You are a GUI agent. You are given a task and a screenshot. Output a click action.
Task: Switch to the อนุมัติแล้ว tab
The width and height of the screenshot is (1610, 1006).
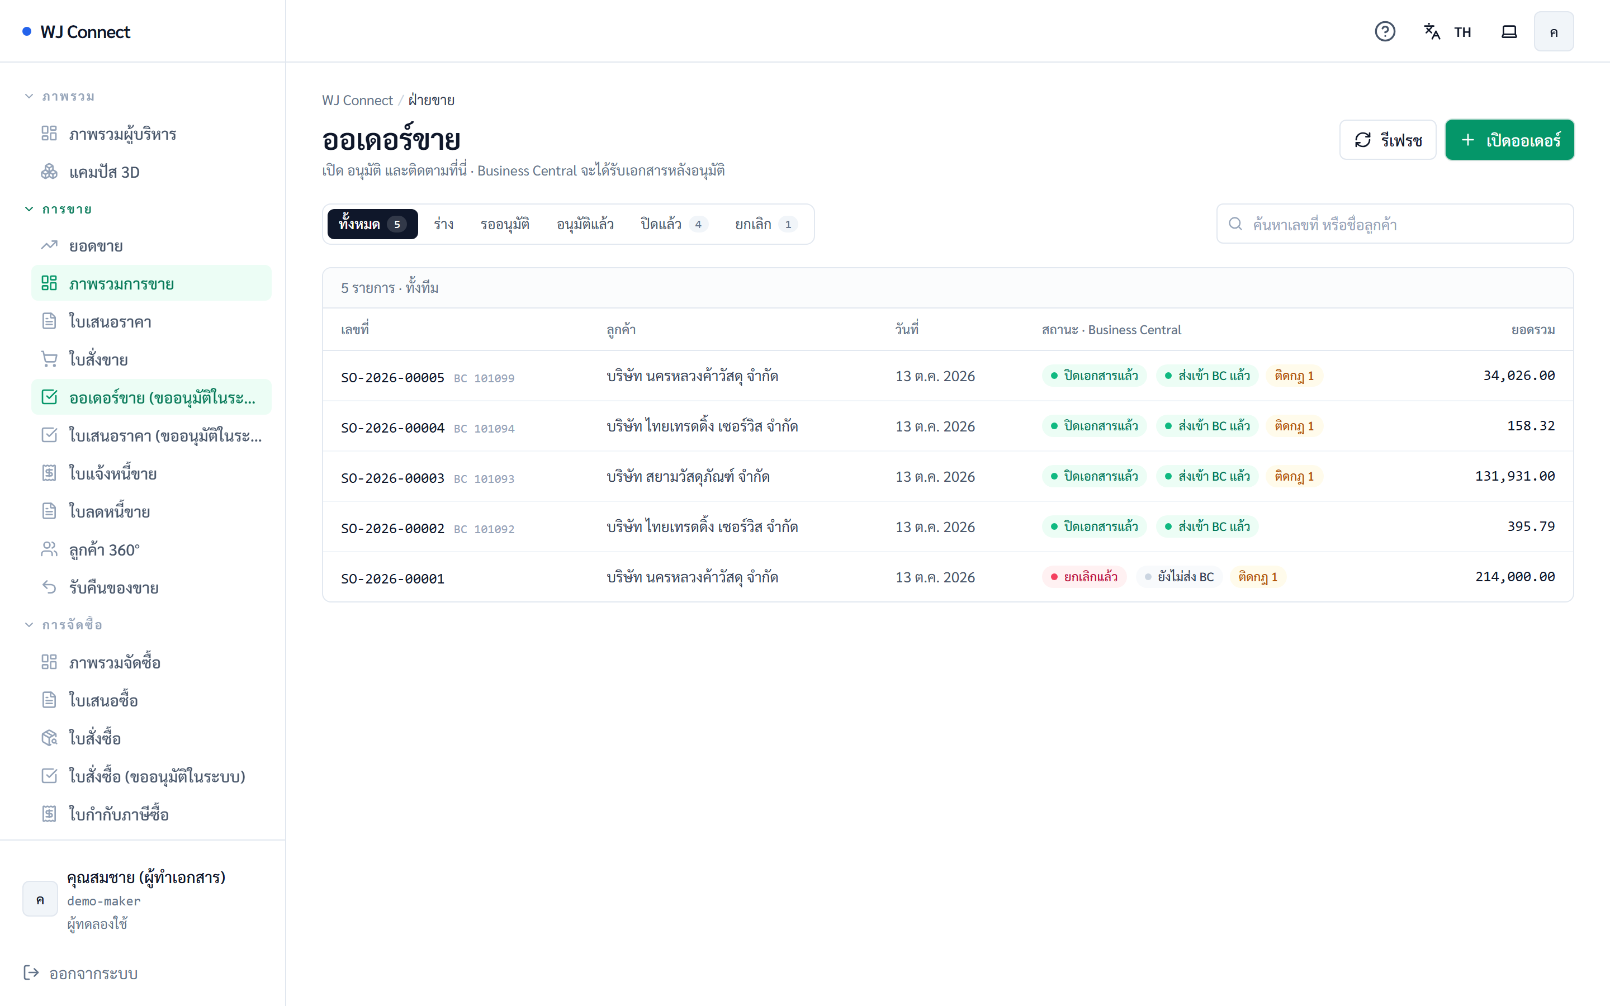click(x=585, y=224)
